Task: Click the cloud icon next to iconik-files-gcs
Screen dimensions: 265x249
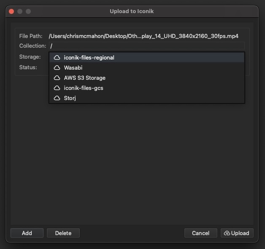Action: [x=57, y=88]
